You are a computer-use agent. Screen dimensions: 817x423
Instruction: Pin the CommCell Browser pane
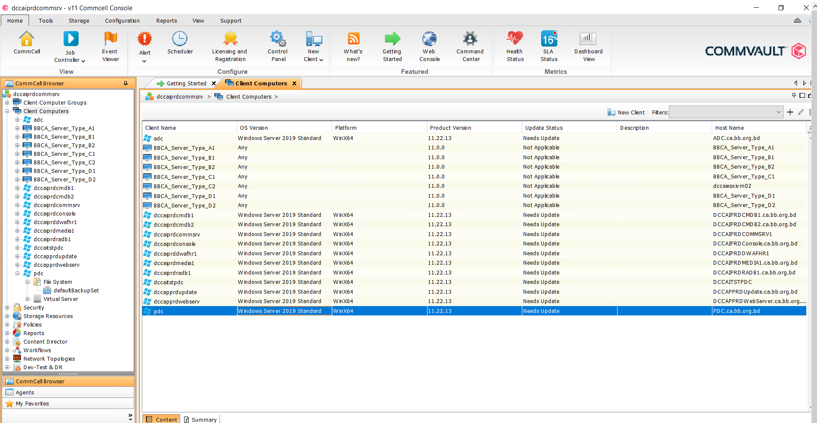[x=126, y=83]
